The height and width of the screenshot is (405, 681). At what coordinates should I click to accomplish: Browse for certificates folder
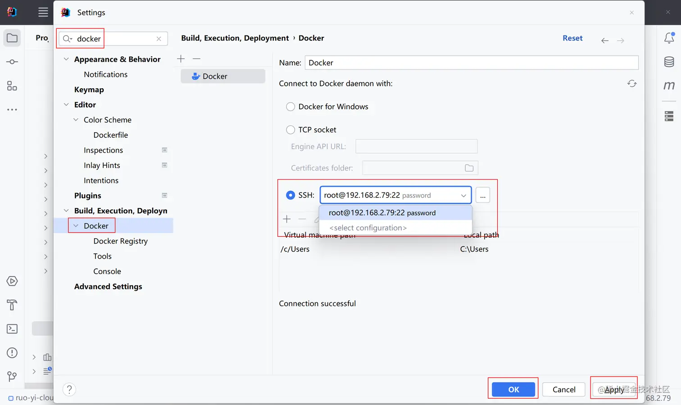[469, 168]
